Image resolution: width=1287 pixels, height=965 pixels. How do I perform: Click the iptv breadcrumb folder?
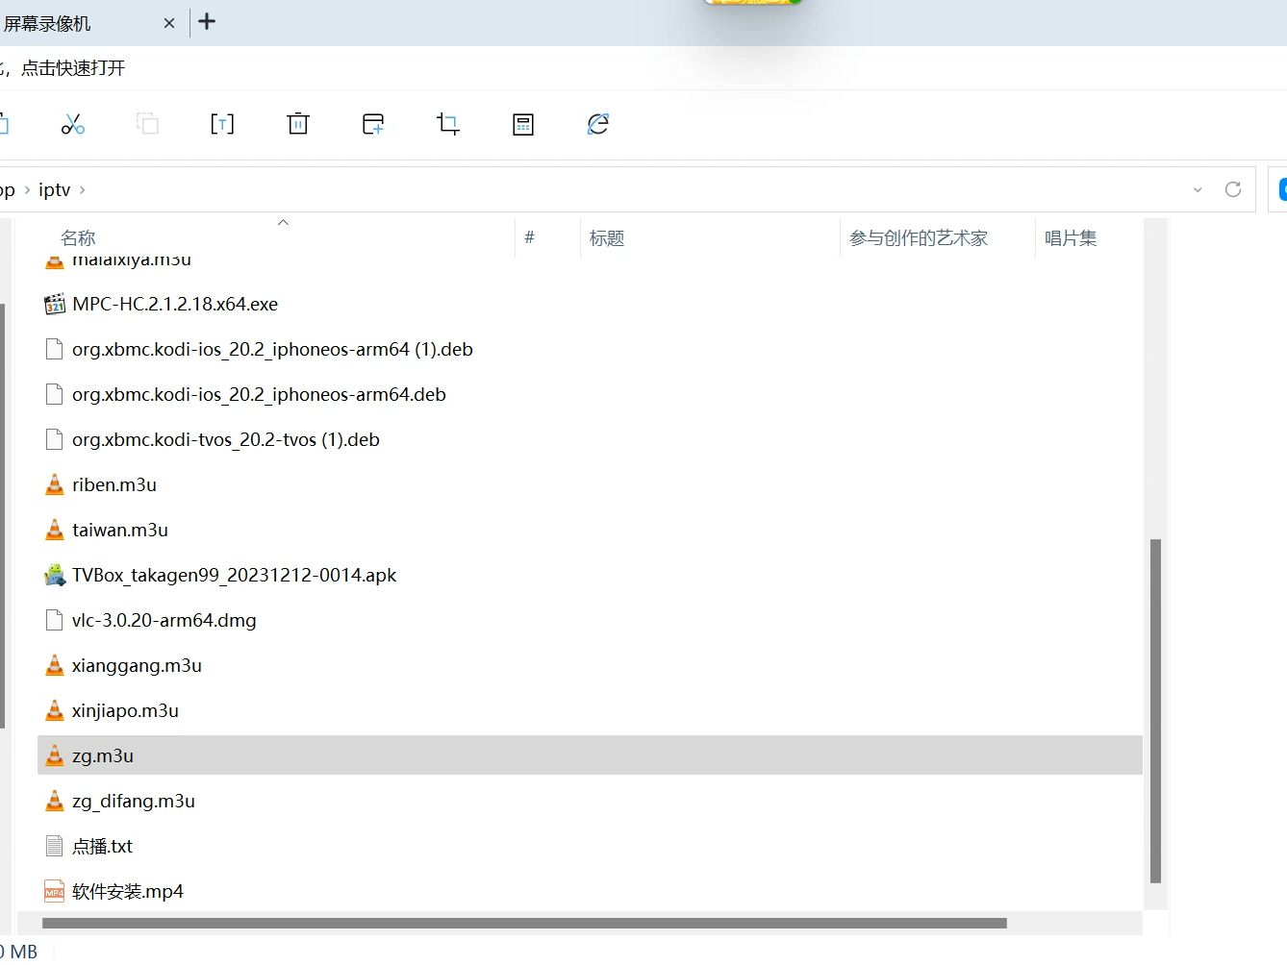coord(55,189)
